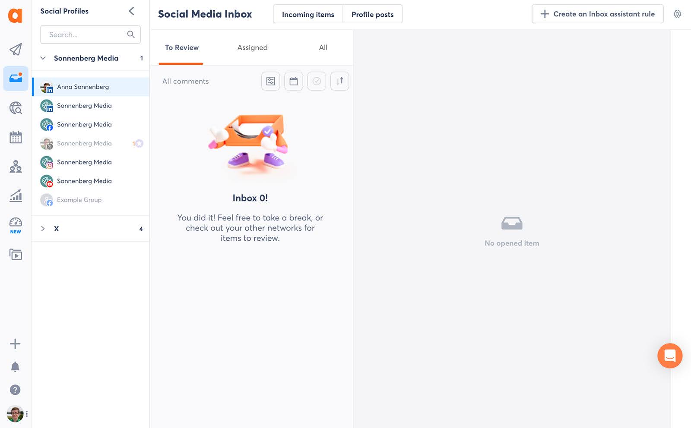691x428 pixels.
Task: Create an Inbox assistant rule
Action: pos(597,14)
